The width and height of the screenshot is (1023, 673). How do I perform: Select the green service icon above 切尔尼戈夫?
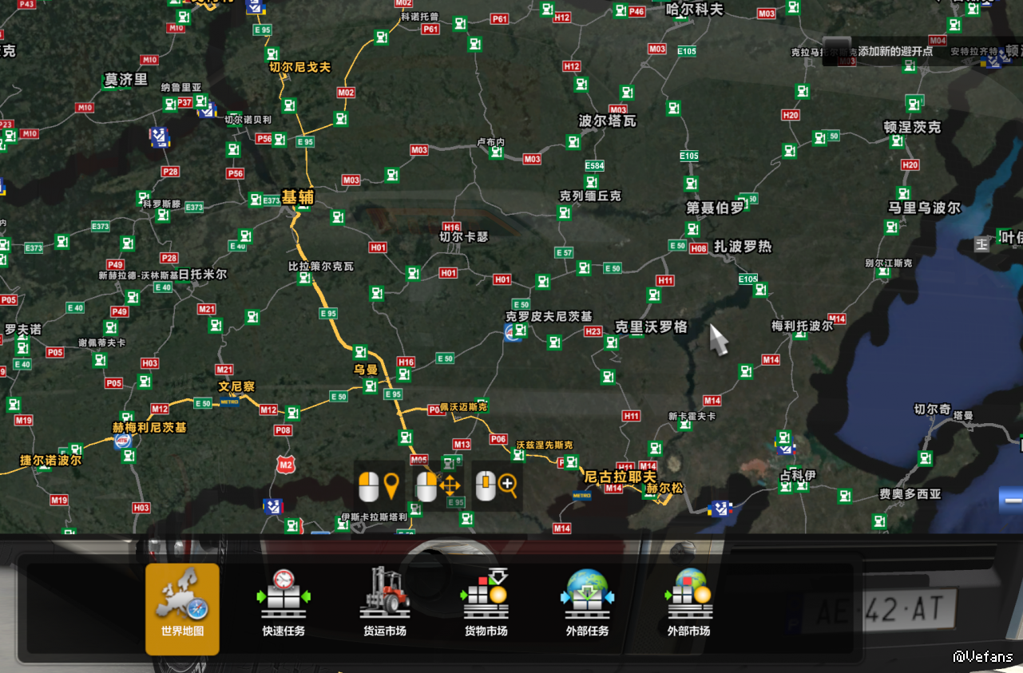click(x=273, y=55)
